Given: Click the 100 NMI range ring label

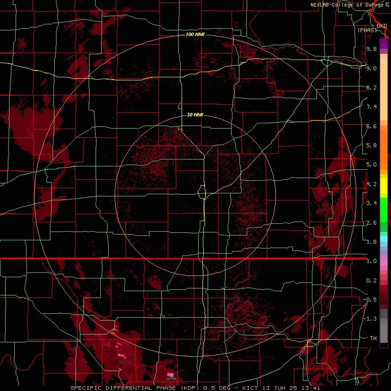Looking at the screenshot, I should coord(195,34).
